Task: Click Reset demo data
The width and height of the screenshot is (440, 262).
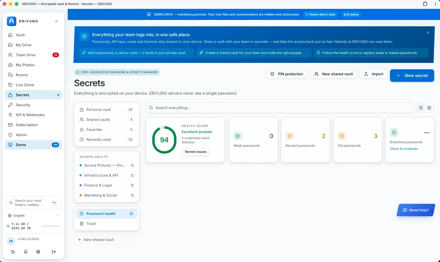Action: [320, 14]
